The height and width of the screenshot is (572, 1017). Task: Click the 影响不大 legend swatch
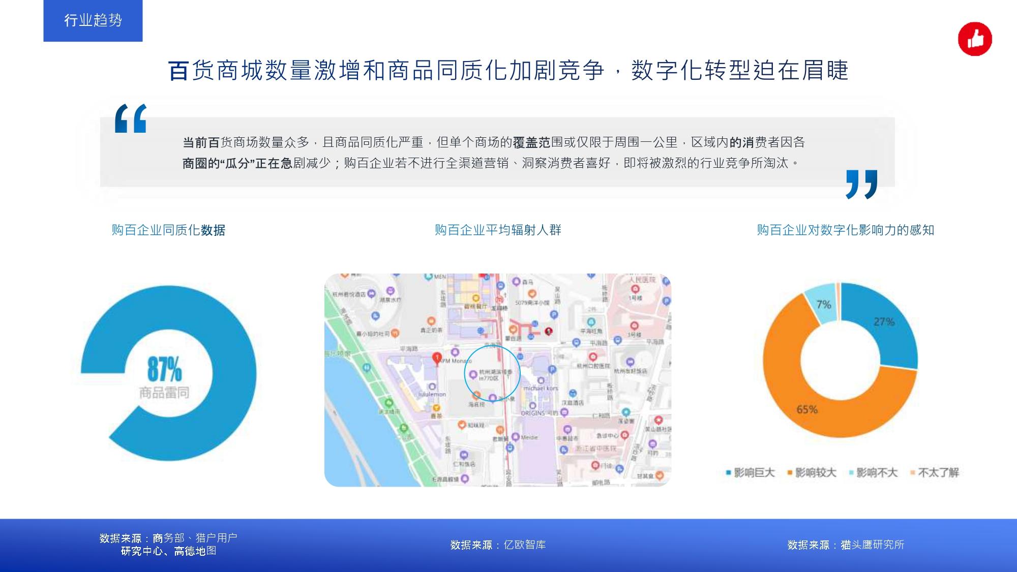(851, 473)
